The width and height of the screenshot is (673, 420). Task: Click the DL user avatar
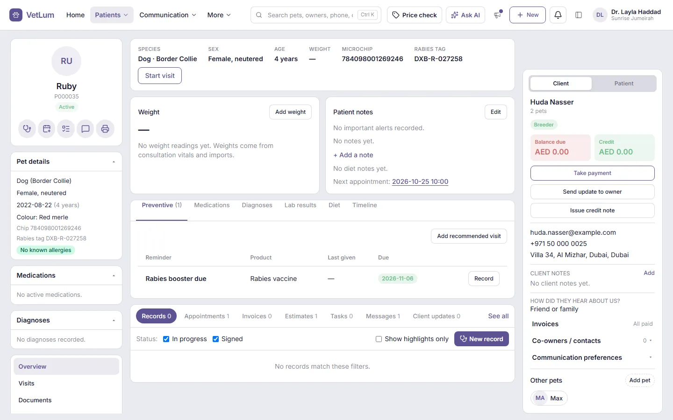pyautogui.click(x=600, y=15)
